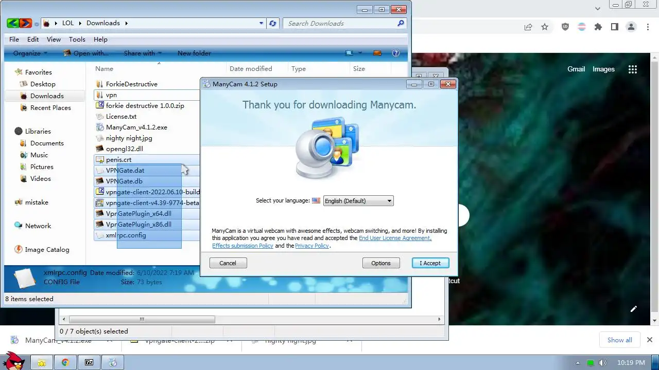Click the Change view icon in Explorer toolbar

coord(350,53)
